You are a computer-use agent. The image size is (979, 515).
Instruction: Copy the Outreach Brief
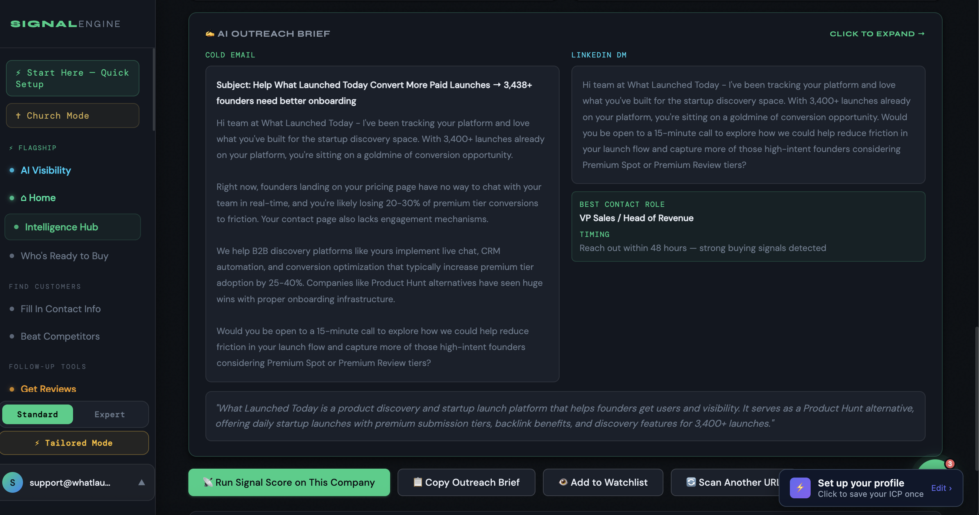pyautogui.click(x=466, y=482)
